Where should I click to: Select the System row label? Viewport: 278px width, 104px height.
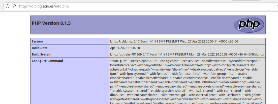tap(37, 41)
